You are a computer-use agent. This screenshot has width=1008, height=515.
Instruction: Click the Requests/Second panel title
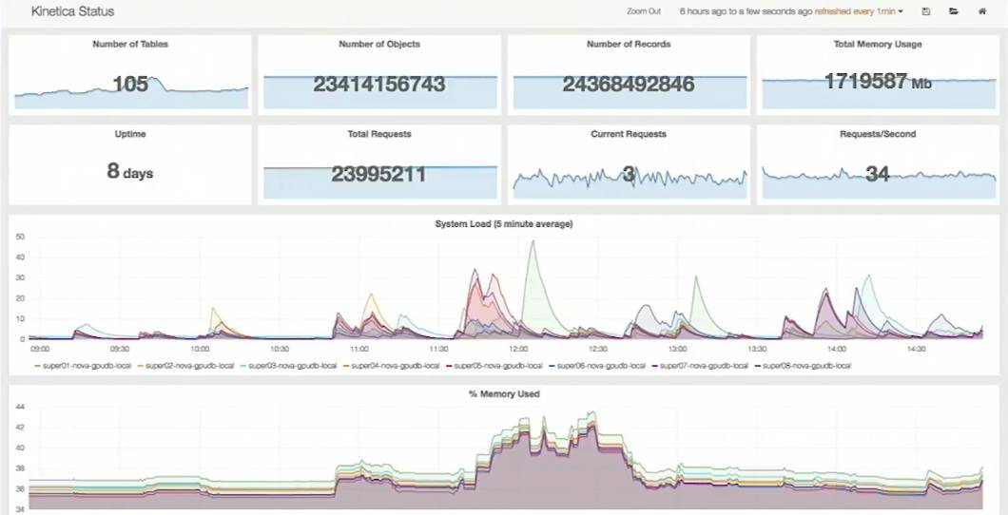click(x=877, y=134)
